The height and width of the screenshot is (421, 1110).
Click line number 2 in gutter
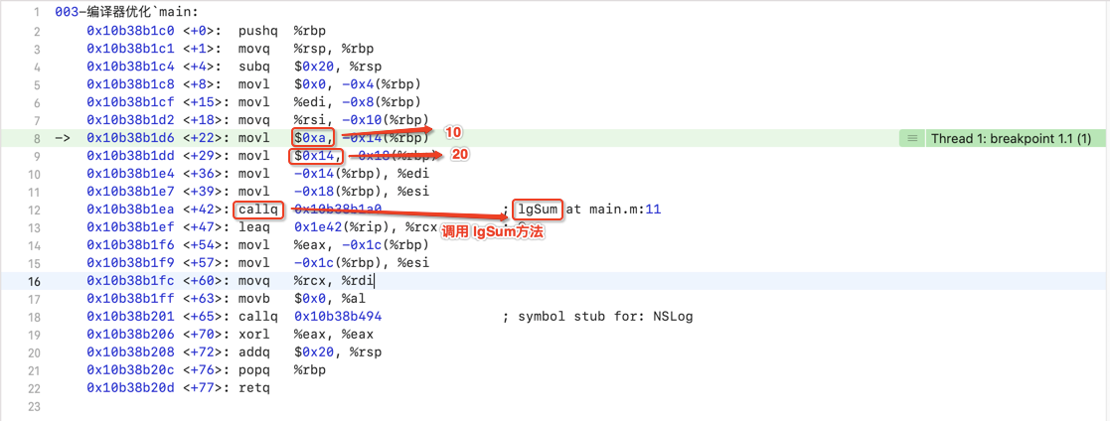pos(37,31)
